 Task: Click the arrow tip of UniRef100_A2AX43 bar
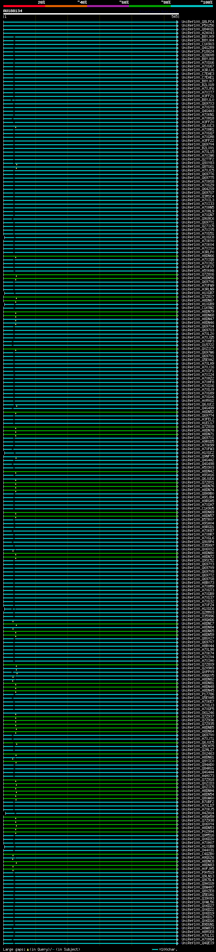coord(178,33)
